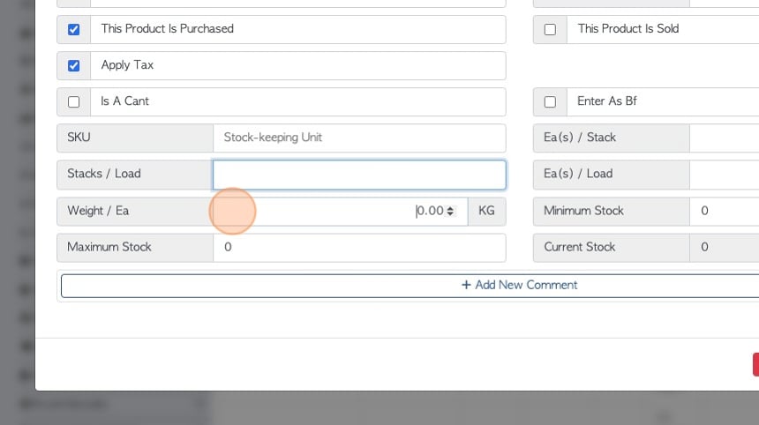
Task: Click the Minimum Stock field
Action: [725, 212]
